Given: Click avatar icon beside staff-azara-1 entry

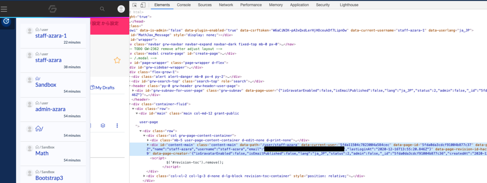Looking at the screenshot, I should (30, 31).
